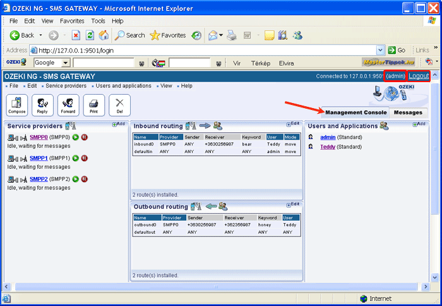This screenshot has height=306, width=442.
Task: Open the address bar dropdown arrow
Action: pyautogui.click(x=381, y=50)
